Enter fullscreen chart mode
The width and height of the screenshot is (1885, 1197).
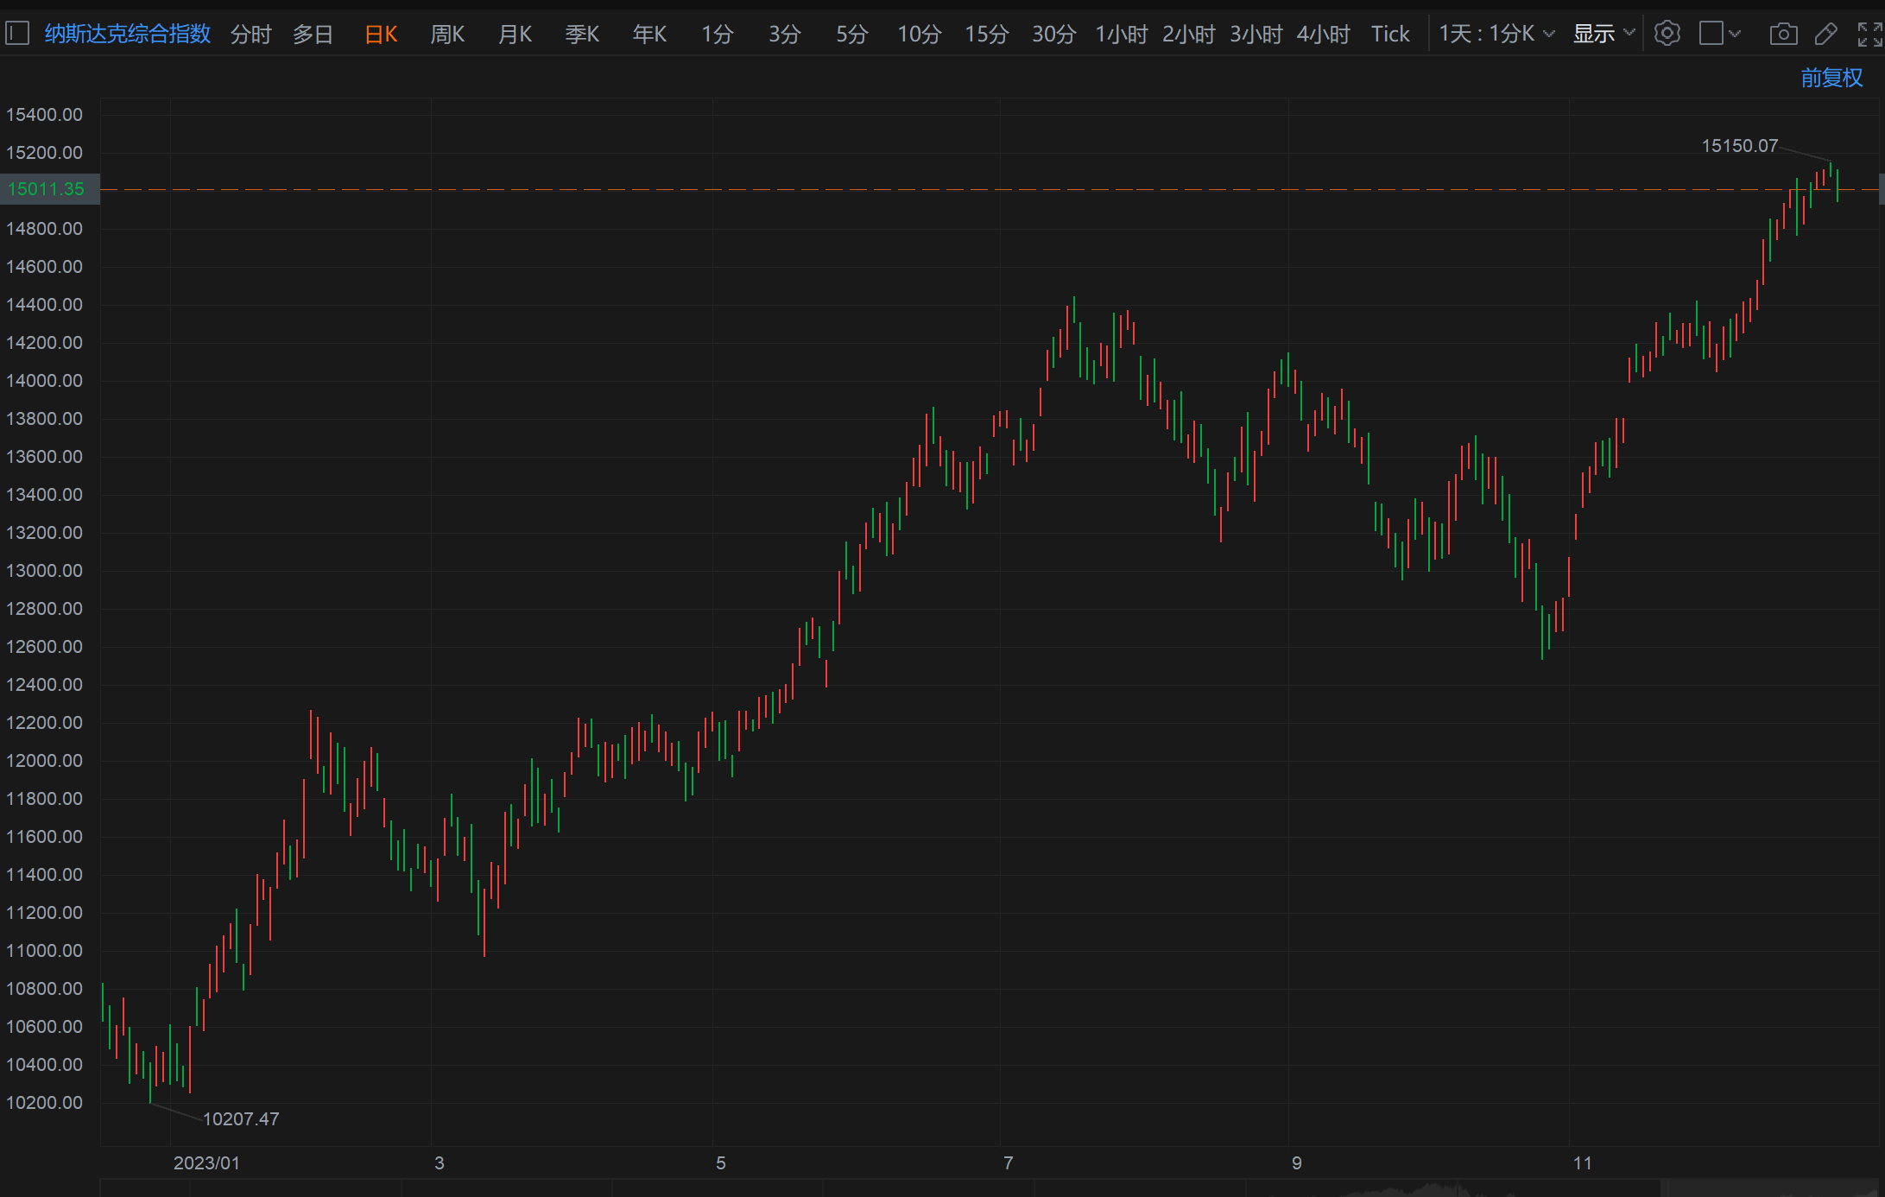point(1869,34)
